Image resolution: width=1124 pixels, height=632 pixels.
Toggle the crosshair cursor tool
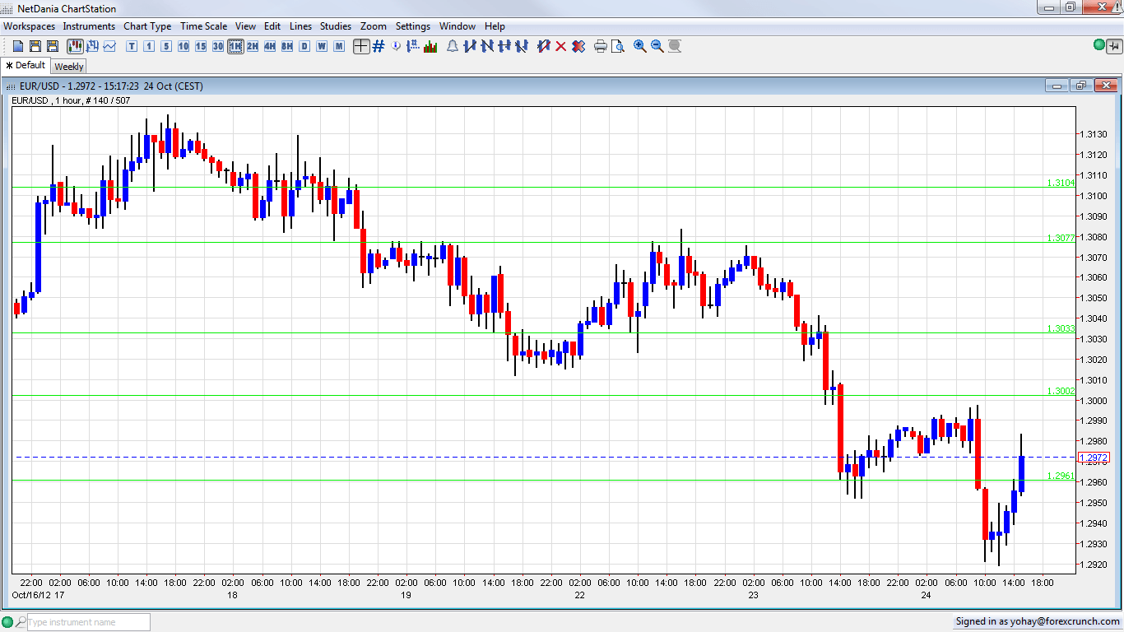[361, 46]
